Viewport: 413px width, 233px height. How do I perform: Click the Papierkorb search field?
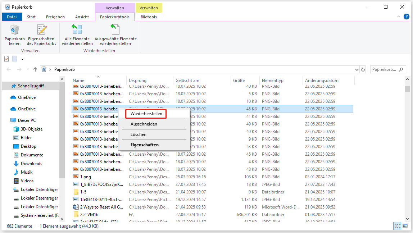click(388, 69)
